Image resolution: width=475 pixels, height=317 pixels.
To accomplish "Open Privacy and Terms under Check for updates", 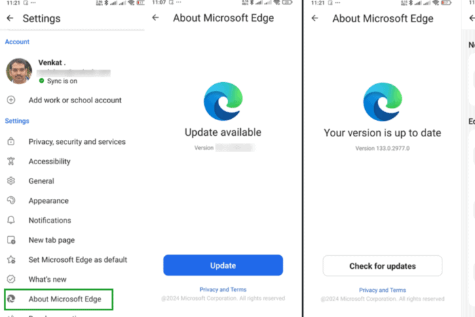I will pyautogui.click(x=382, y=290).
